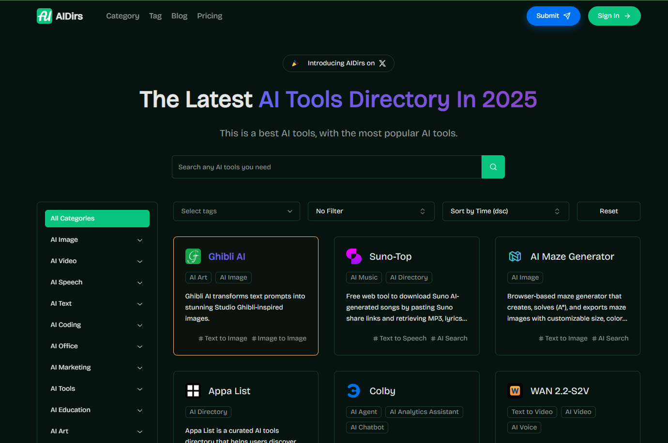Click the blue Submit button
The width and height of the screenshot is (668, 443).
[553, 16]
